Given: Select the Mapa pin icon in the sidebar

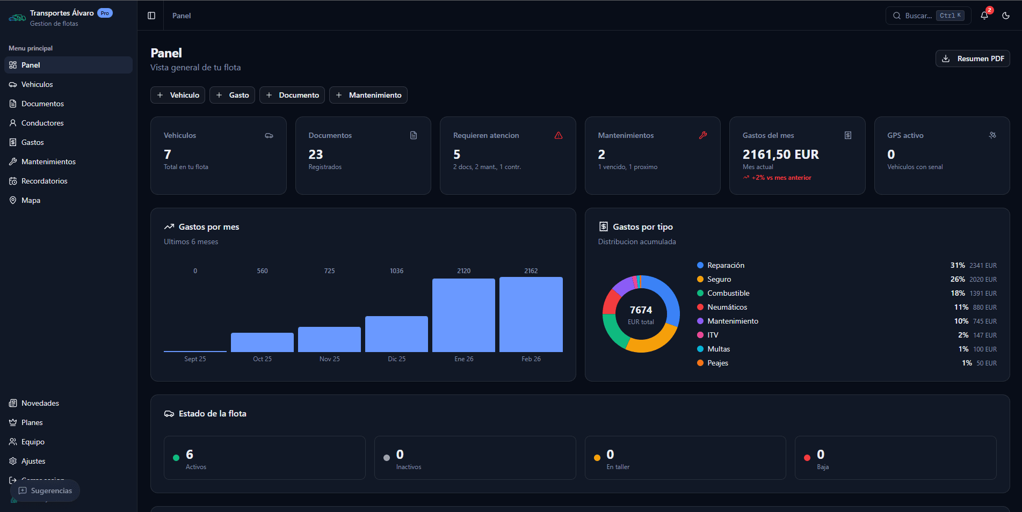Looking at the screenshot, I should (13, 200).
